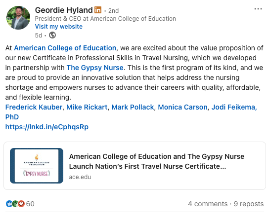Click the Geordie Hyland name

click(x=64, y=10)
